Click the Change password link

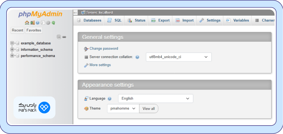(x=104, y=48)
